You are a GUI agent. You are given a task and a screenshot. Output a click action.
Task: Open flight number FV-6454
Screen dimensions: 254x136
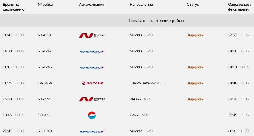(45, 83)
